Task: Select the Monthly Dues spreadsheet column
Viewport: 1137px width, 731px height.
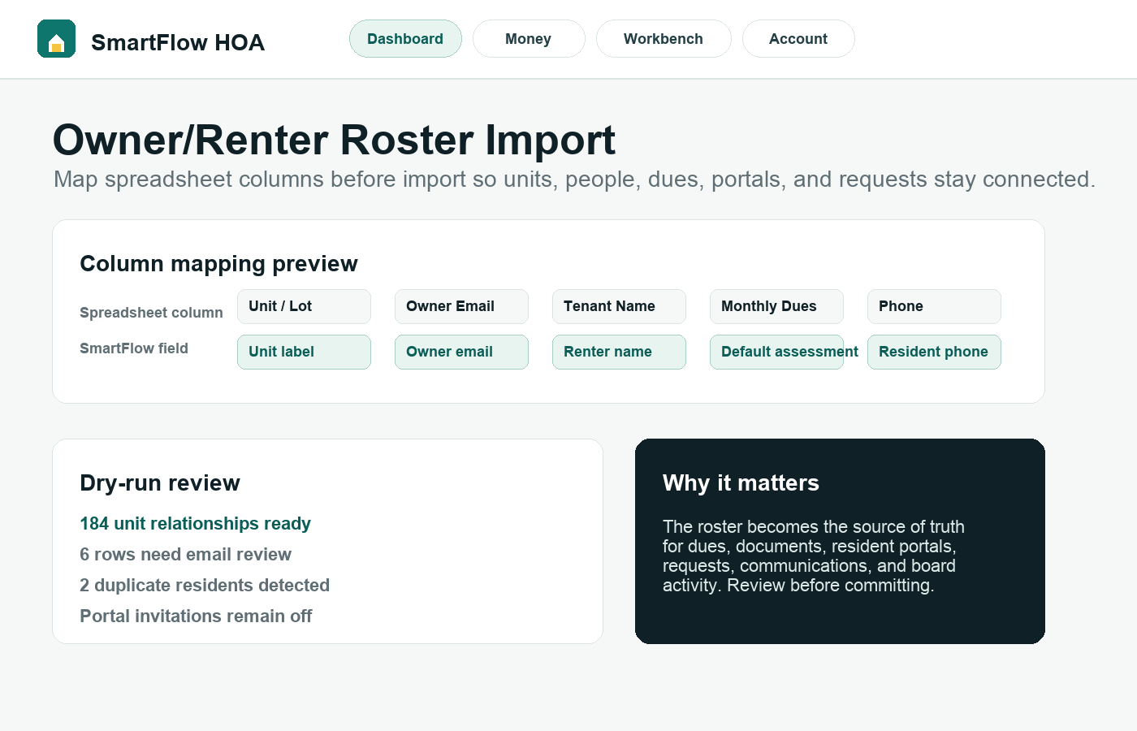Action: tap(776, 306)
